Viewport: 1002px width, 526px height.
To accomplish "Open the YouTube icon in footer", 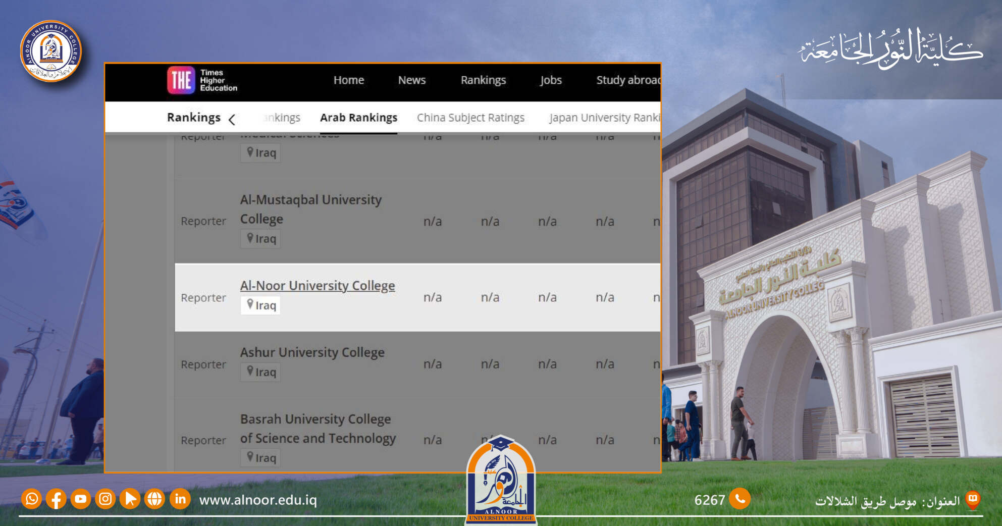I will (x=81, y=499).
